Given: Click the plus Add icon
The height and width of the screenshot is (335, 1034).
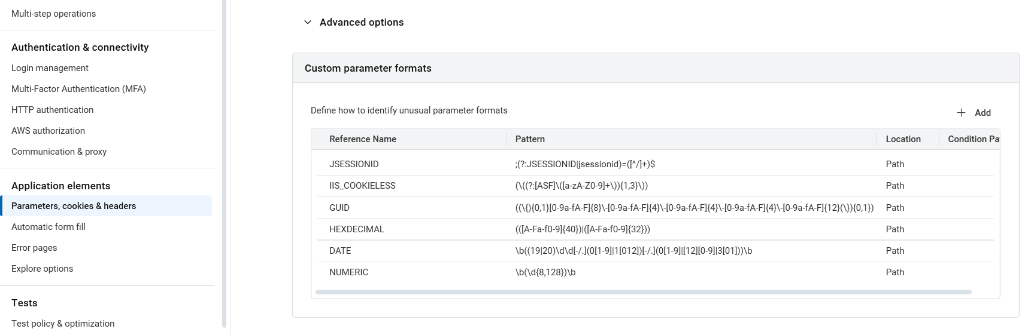Looking at the screenshot, I should click(x=961, y=113).
